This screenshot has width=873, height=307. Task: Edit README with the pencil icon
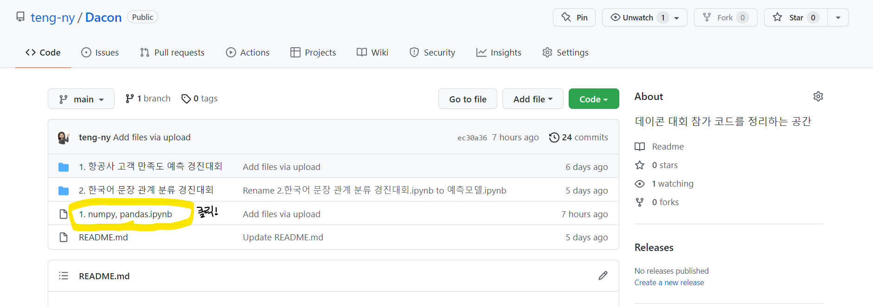tap(603, 276)
